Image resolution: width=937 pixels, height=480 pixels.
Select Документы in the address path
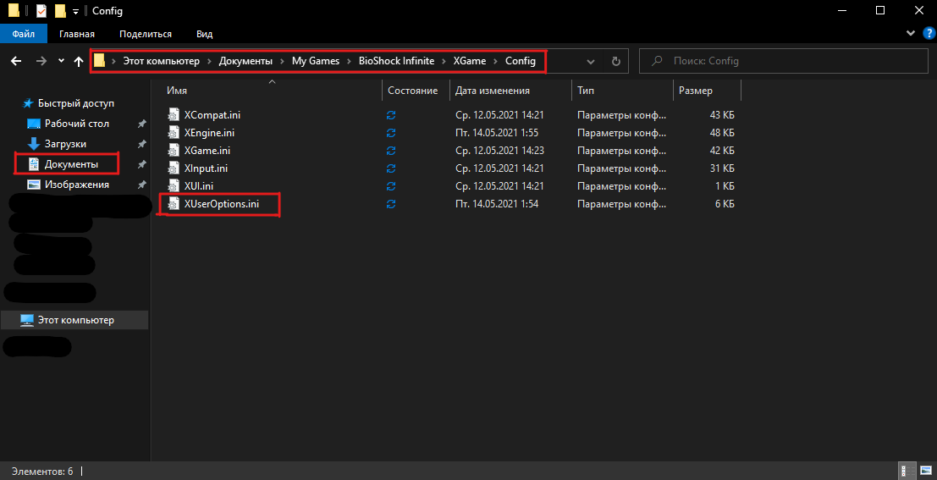245,61
